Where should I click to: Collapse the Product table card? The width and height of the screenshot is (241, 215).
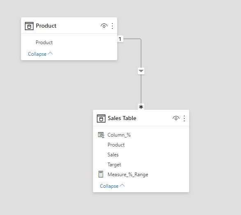coord(40,54)
